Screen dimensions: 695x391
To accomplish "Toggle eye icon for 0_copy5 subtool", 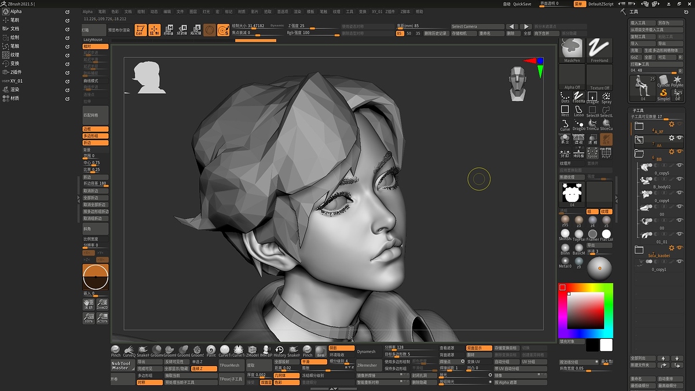I will tap(679, 166).
